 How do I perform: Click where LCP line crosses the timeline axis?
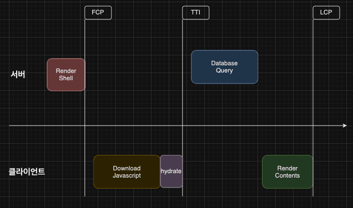coord(313,126)
